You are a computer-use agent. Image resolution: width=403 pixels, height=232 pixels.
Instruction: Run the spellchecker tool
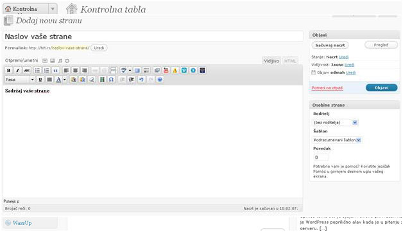click(x=124, y=70)
